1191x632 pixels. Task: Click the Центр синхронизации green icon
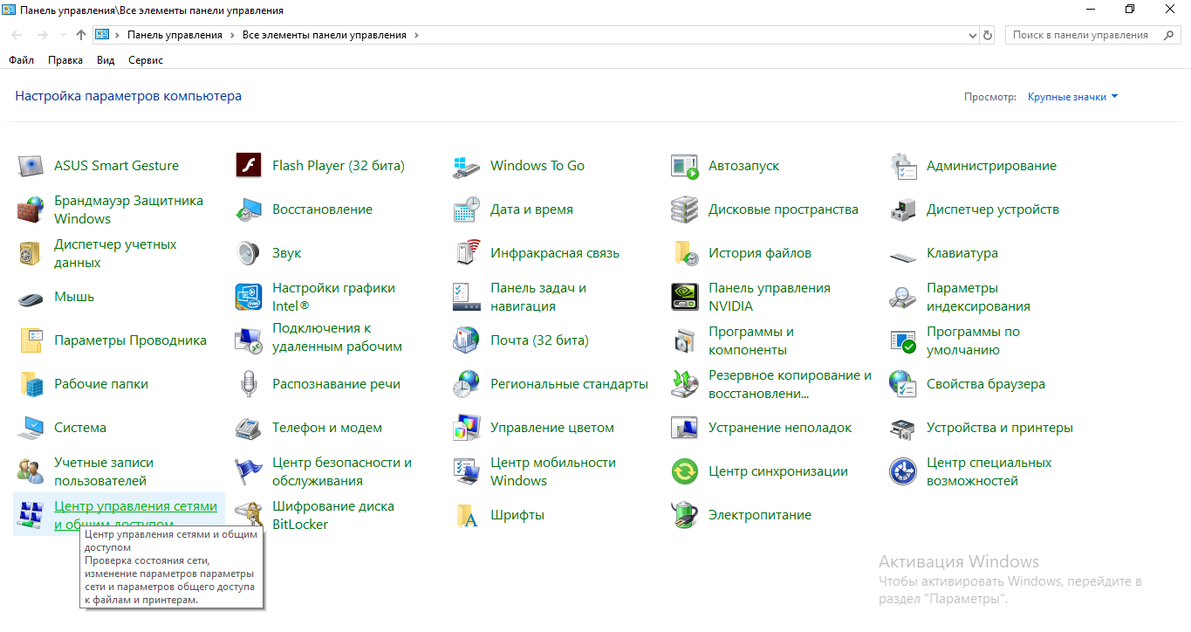685,471
